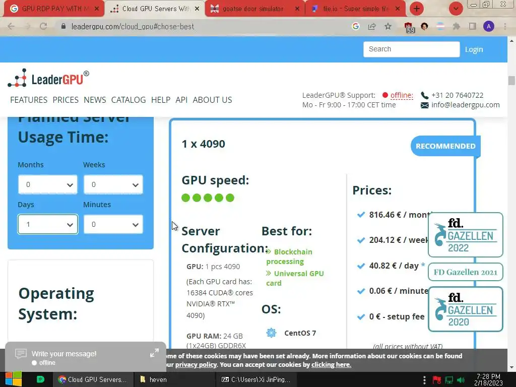
Task: Open the C:\Users\Xi JinPing taskbar window
Action: click(x=256, y=379)
